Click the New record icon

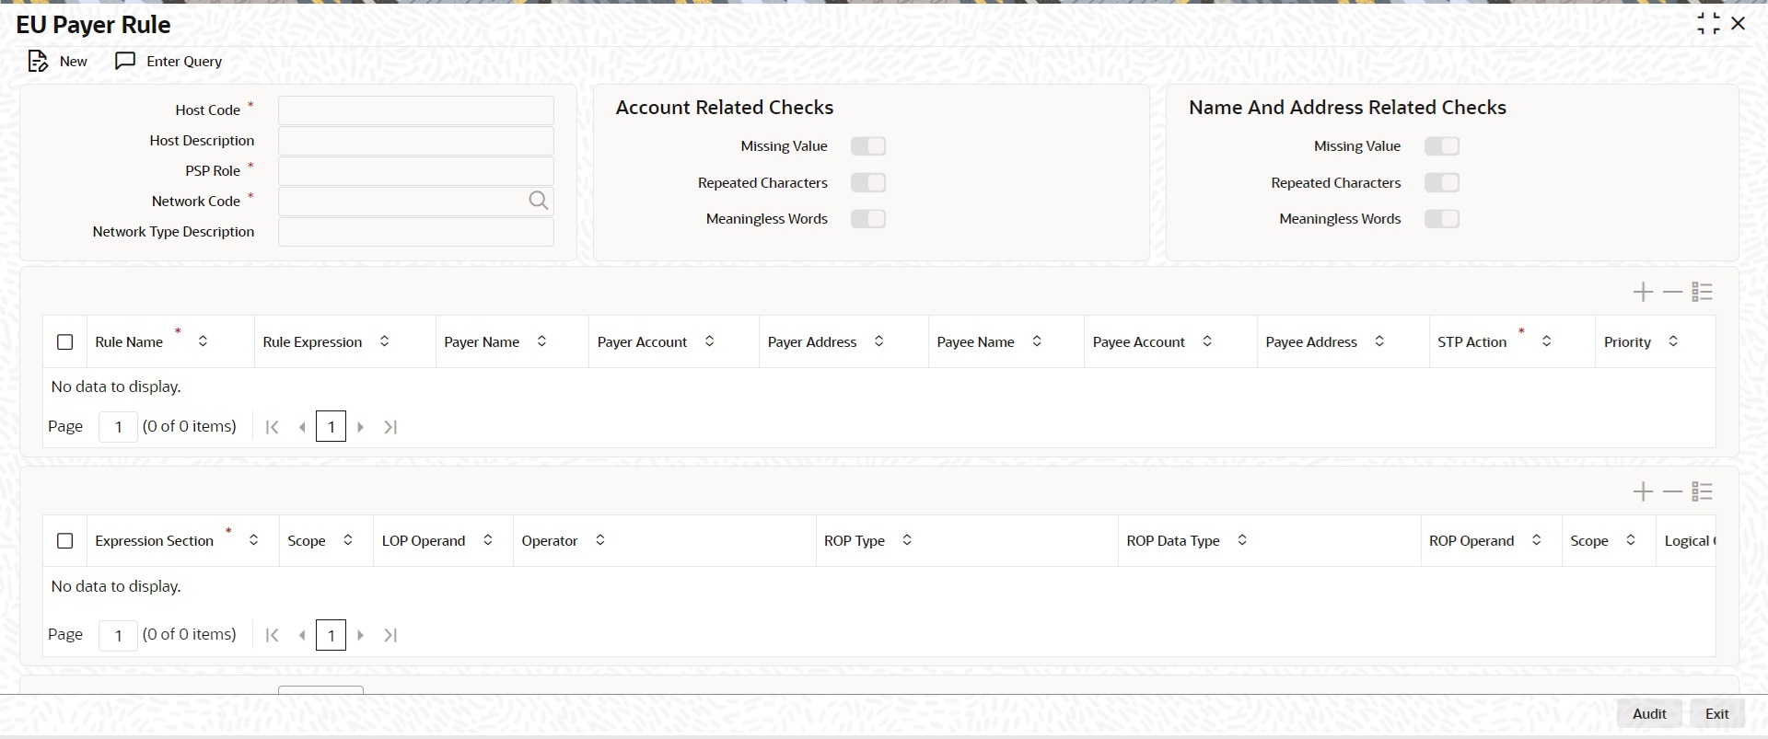(37, 62)
